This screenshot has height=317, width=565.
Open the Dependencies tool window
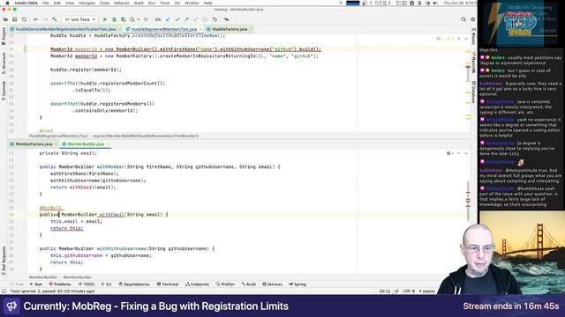click(134, 284)
